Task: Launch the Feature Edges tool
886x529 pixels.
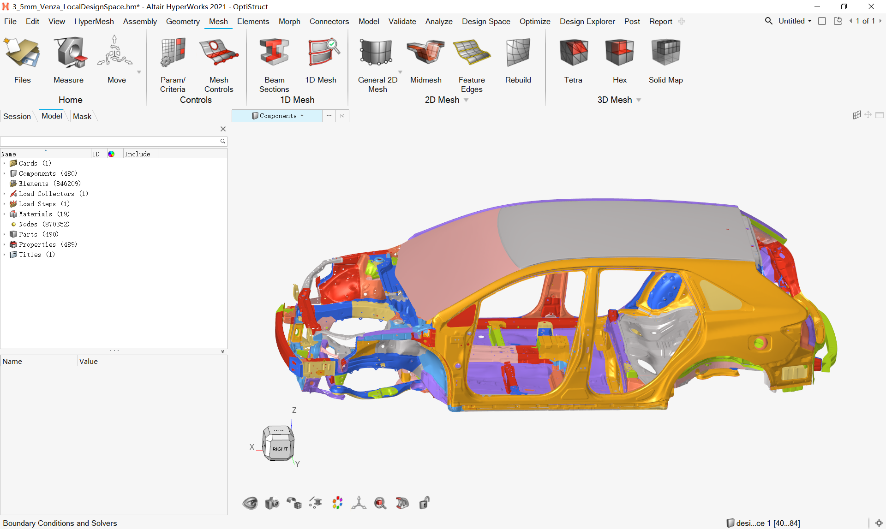Action: 471,53
